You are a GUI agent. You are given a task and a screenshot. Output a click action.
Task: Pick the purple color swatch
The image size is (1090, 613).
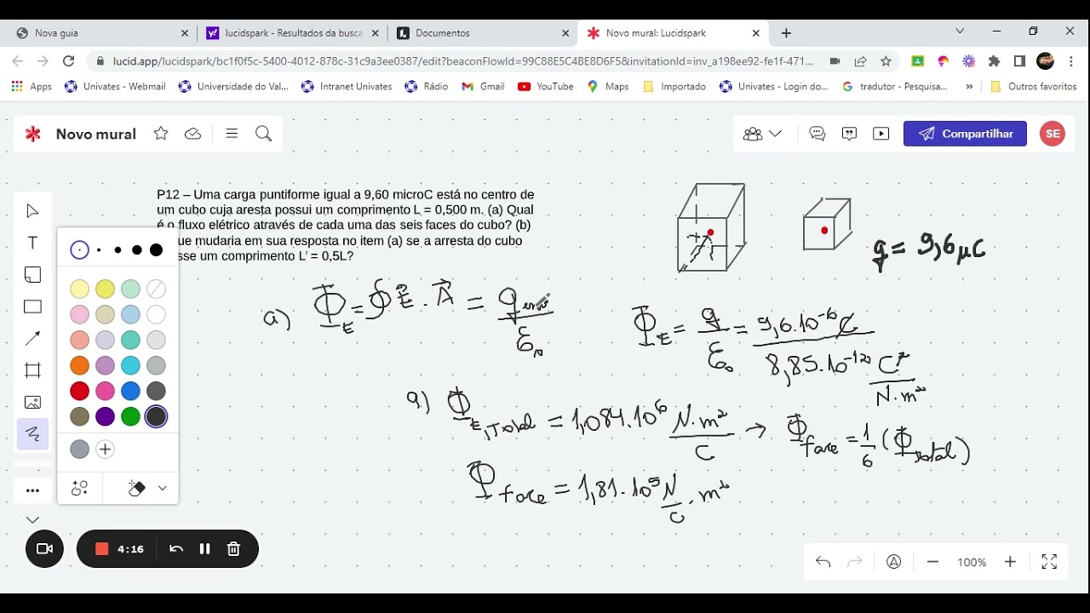click(x=105, y=416)
